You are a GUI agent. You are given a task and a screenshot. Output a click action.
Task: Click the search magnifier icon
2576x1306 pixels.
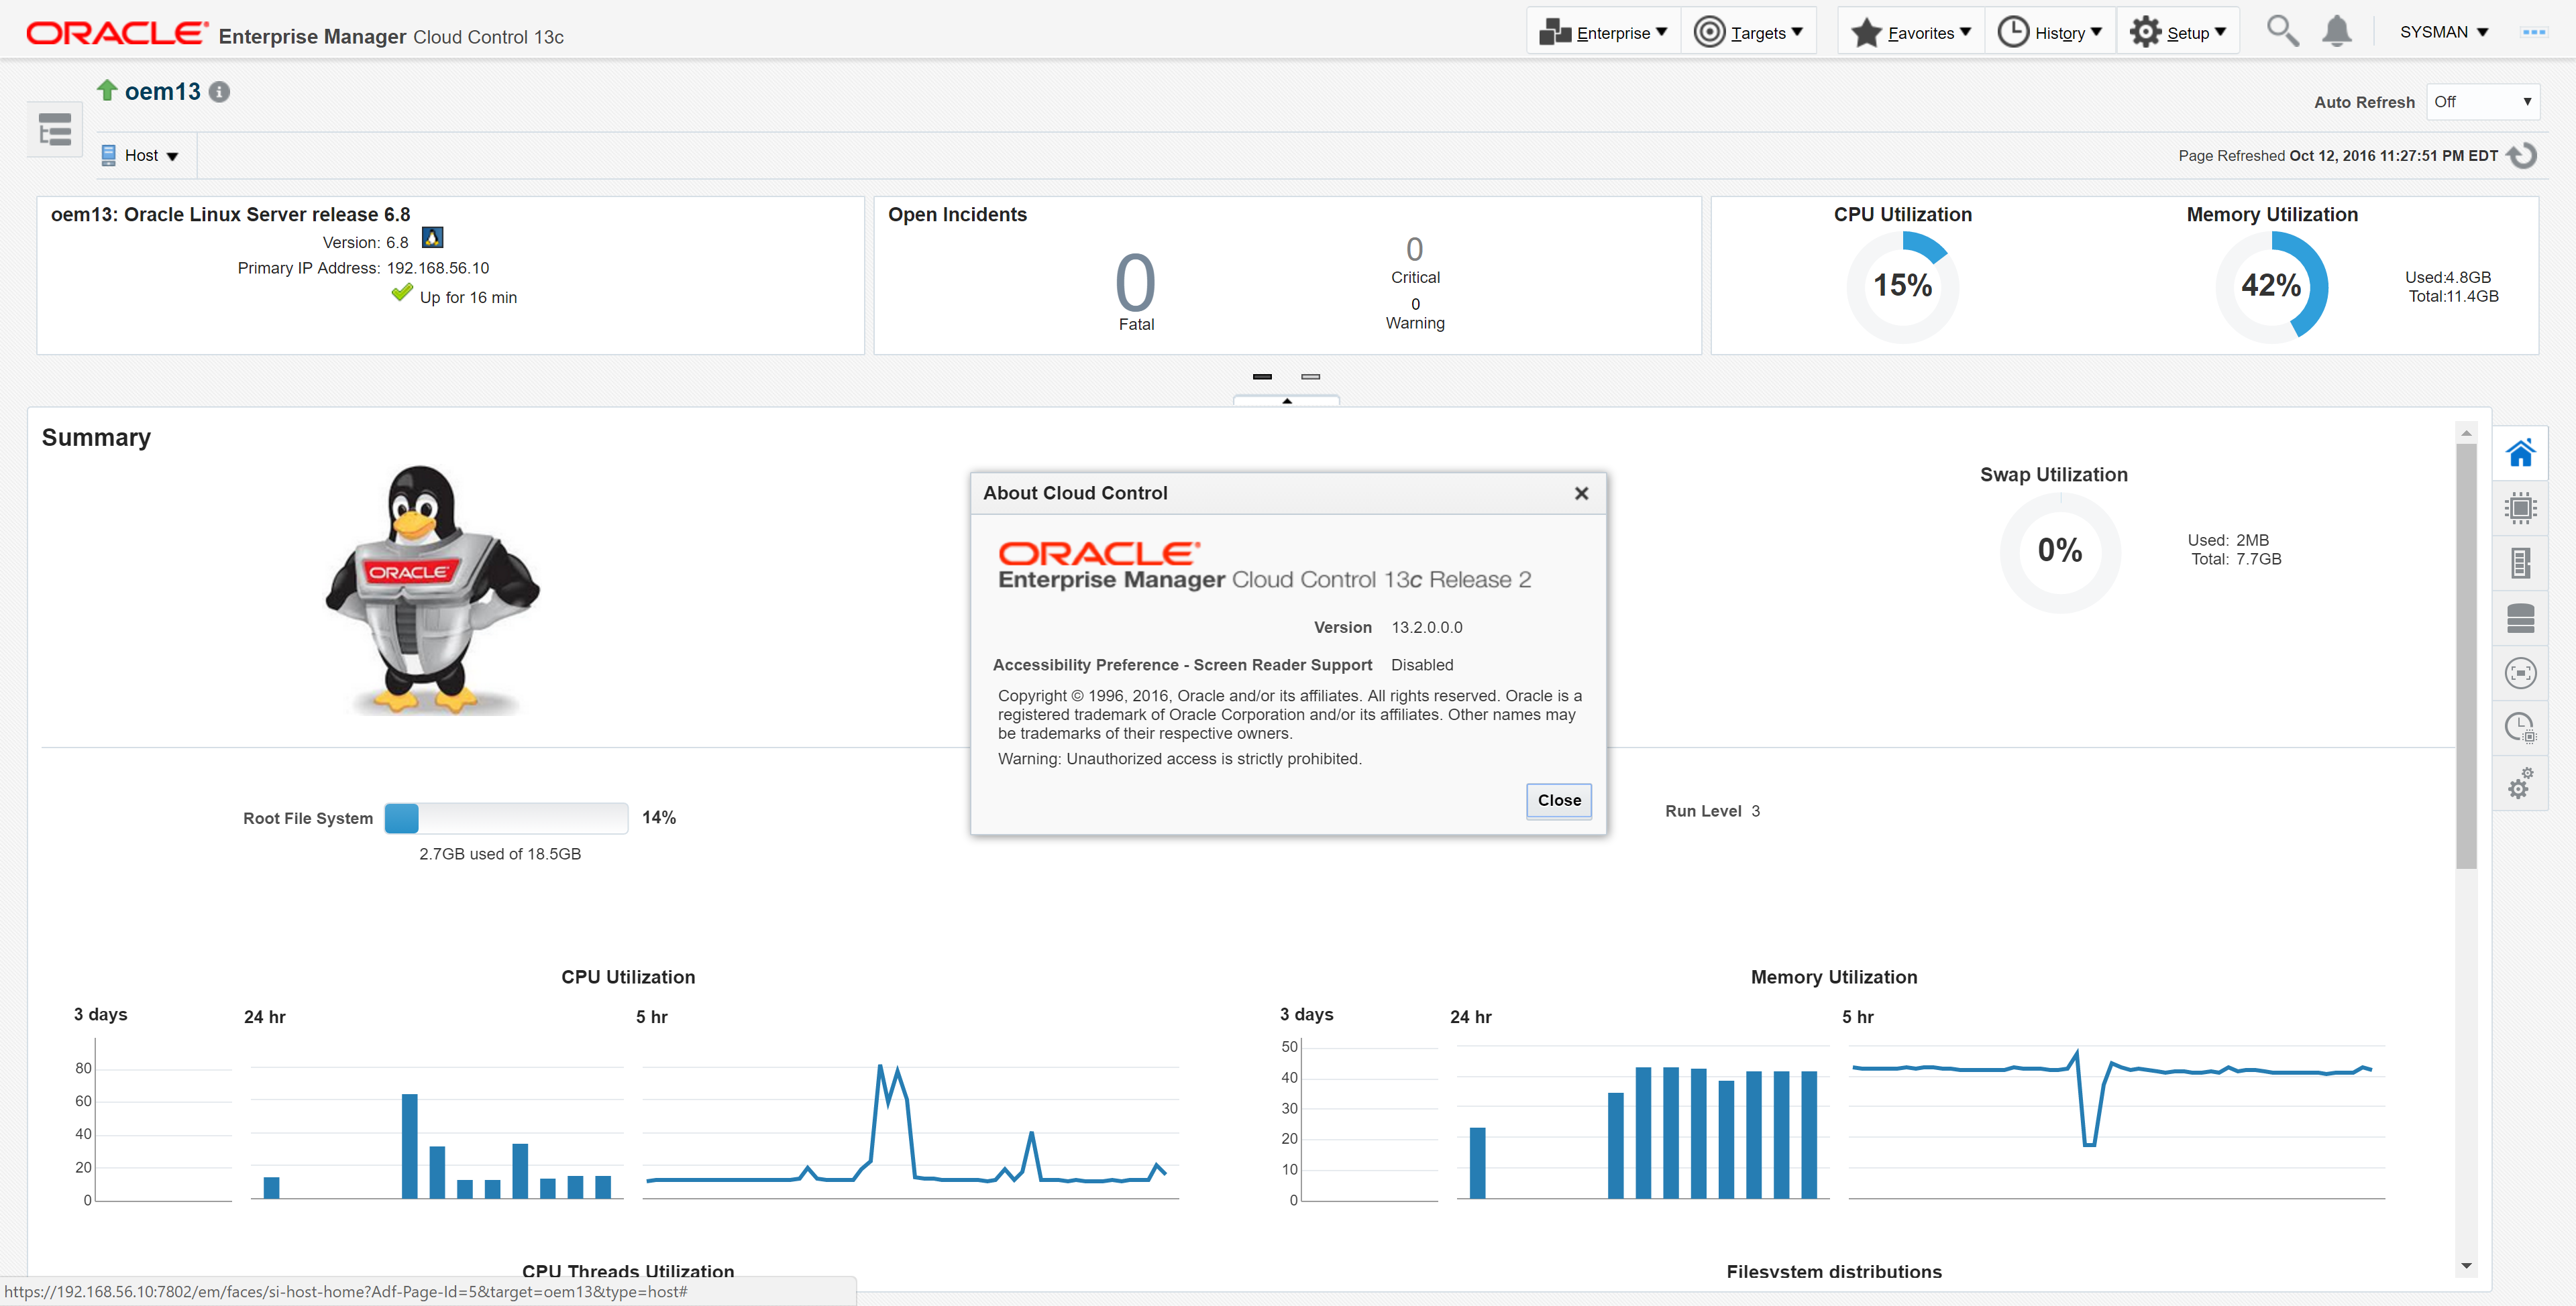pos(2282,31)
